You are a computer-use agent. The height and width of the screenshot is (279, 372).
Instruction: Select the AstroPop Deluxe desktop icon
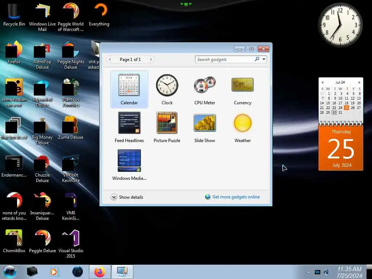[x=42, y=56]
